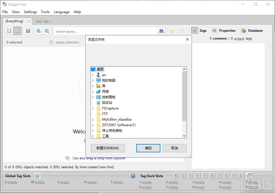Open a New Tab +
The height and width of the screenshot is (193, 275).
(x=44, y=21)
